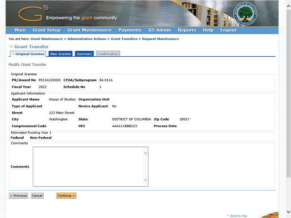The width and height of the screenshot is (291, 218).
Task: Click the Congressional Code label
Action: 29,126
